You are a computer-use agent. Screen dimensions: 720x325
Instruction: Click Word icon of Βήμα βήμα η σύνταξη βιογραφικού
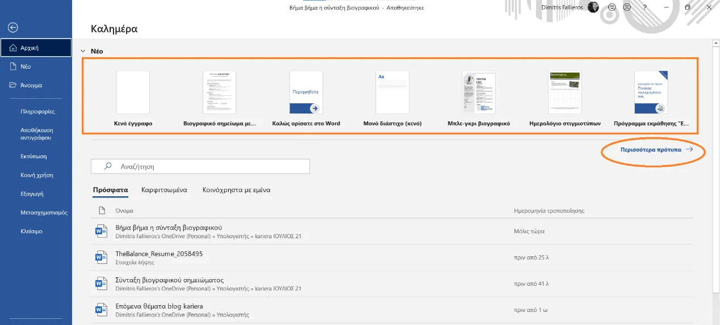(101, 231)
